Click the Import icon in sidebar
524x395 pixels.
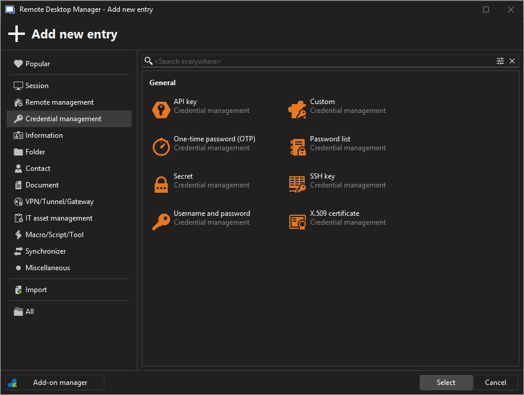(18, 290)
